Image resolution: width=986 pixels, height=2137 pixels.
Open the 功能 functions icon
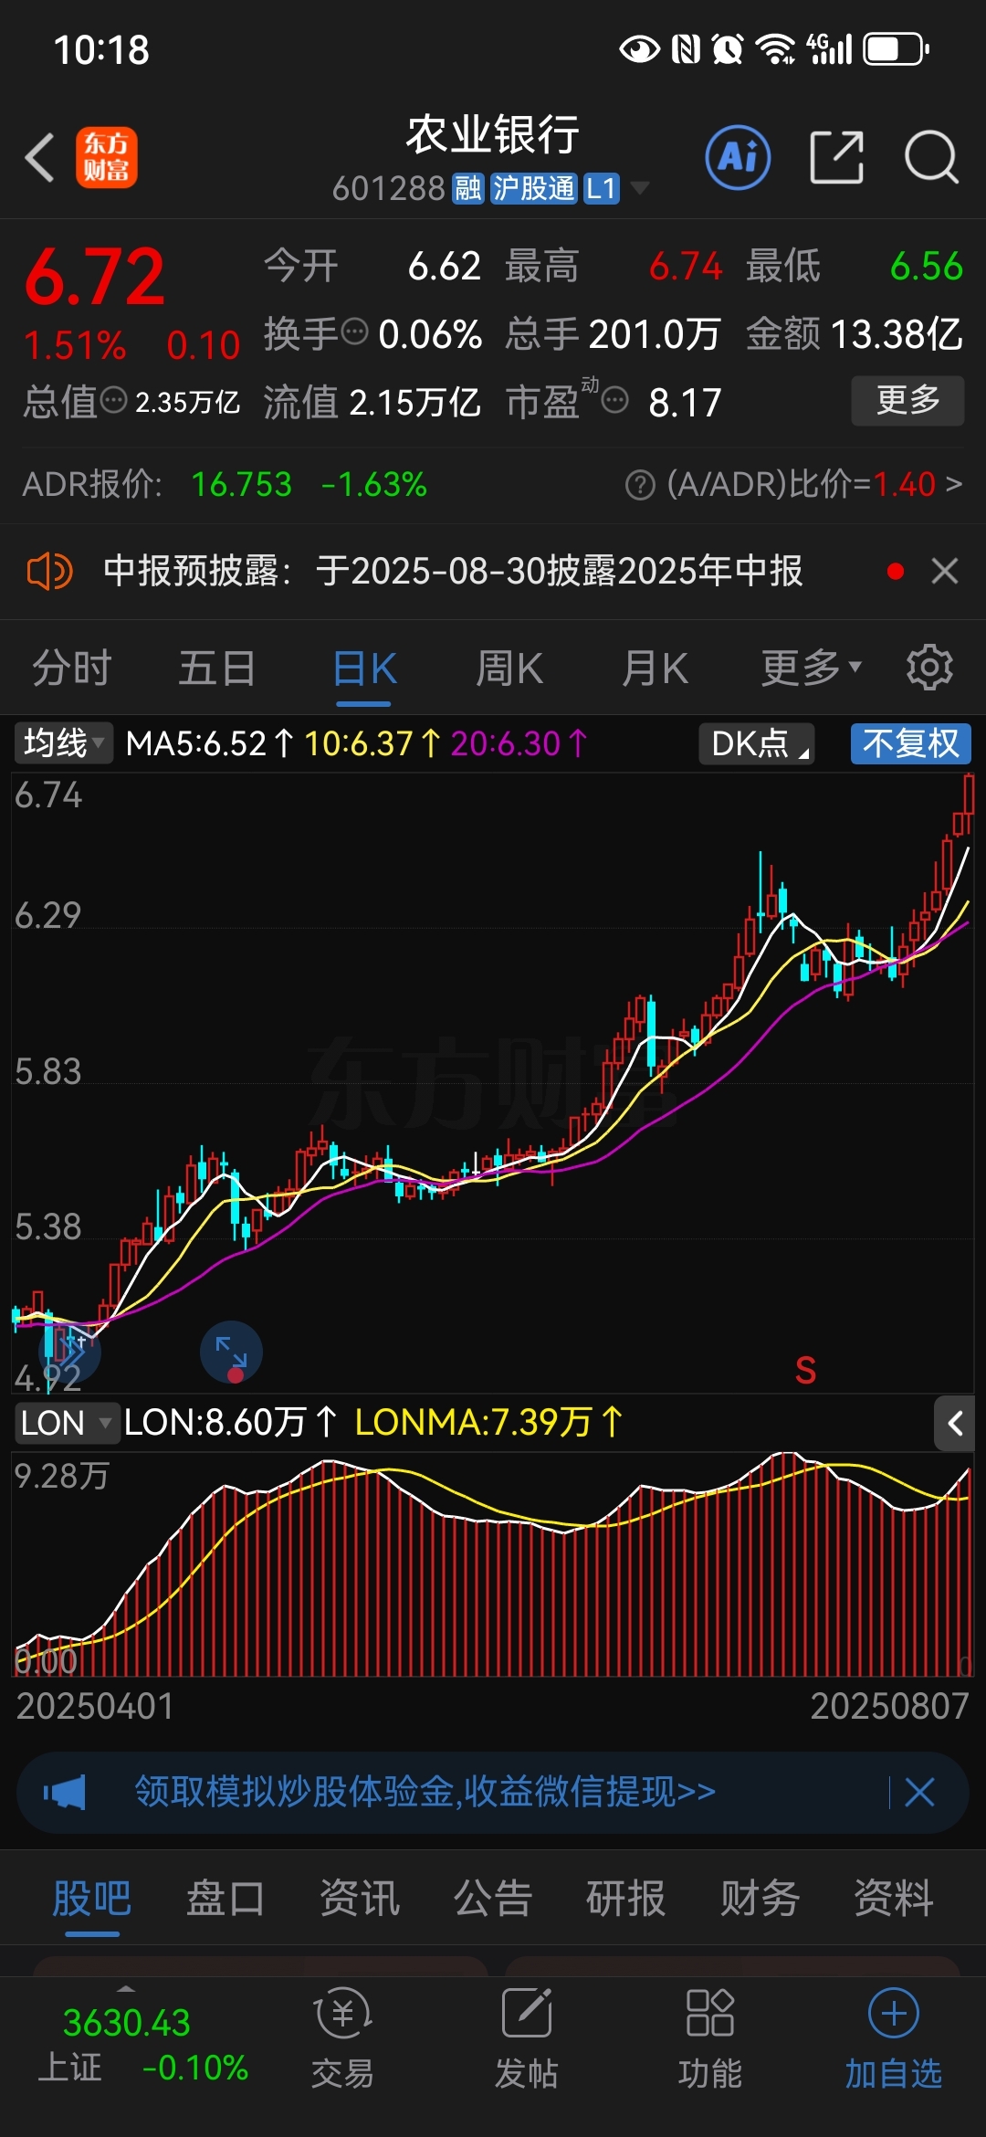point(710,2038)
